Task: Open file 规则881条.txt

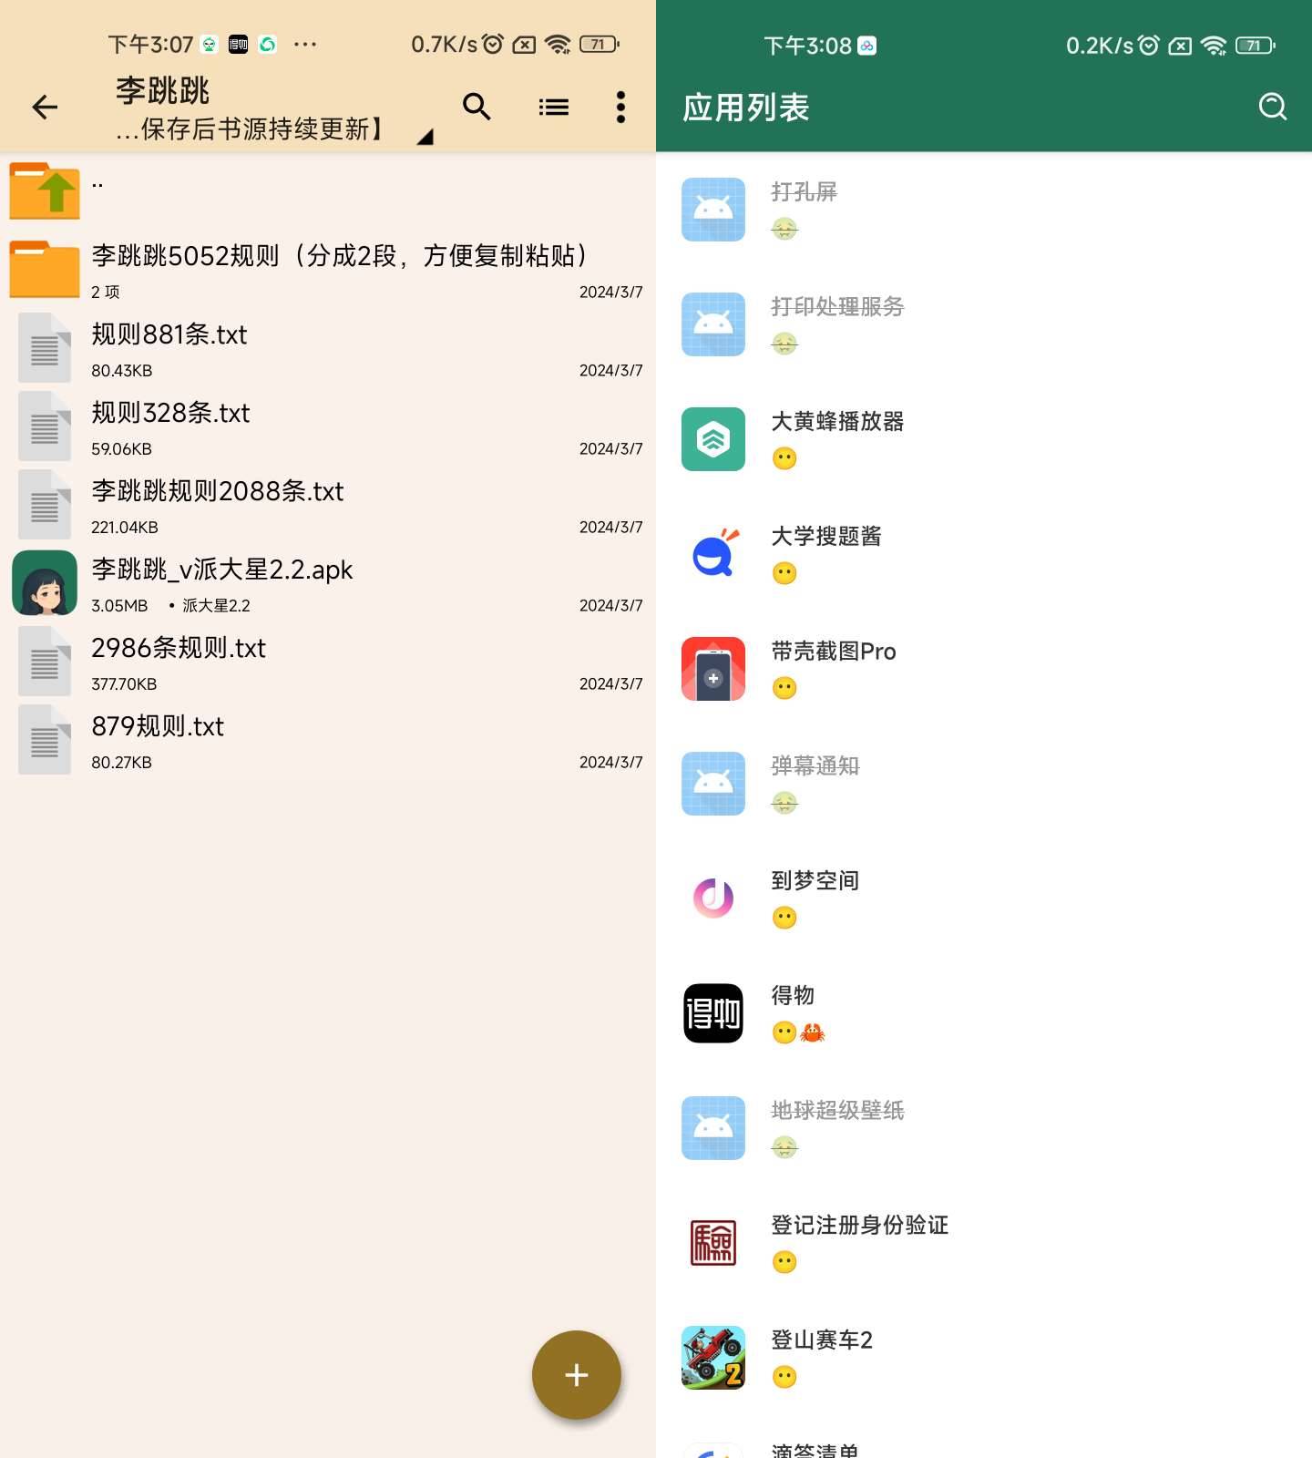Action: point(169,334)
